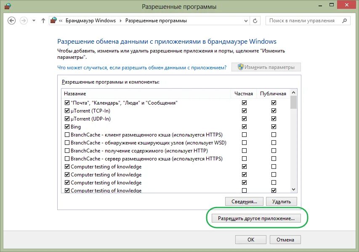Image resolution: width=359 pixels, height=252 pixels.
Task: Select the µTorrent (TCP-In) row text
Action: (x=90, y=111)
